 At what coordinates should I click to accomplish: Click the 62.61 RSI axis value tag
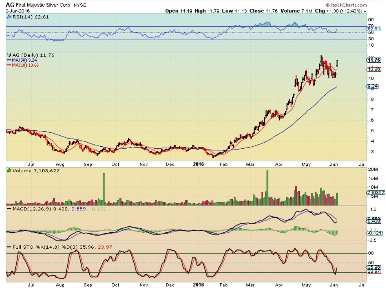click(374, 29)
